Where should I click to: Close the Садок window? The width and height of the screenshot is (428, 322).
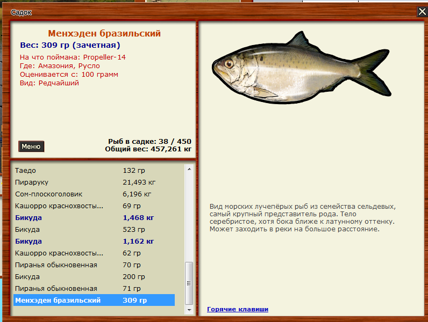coord(422,11)
